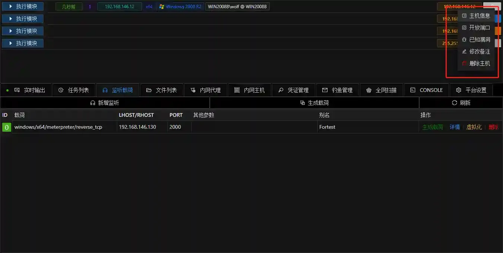Click the headphone icon on the 监听载荷 tab

105,90
